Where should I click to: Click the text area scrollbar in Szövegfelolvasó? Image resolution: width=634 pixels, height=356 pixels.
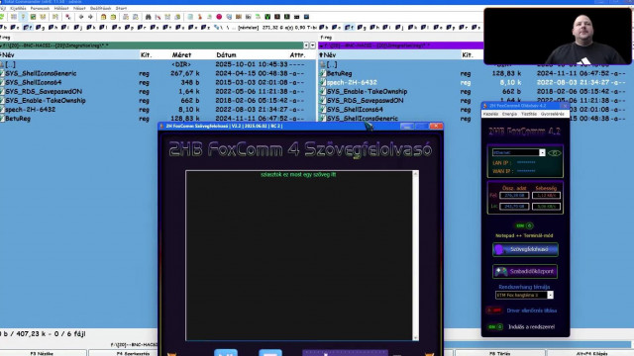415,255
